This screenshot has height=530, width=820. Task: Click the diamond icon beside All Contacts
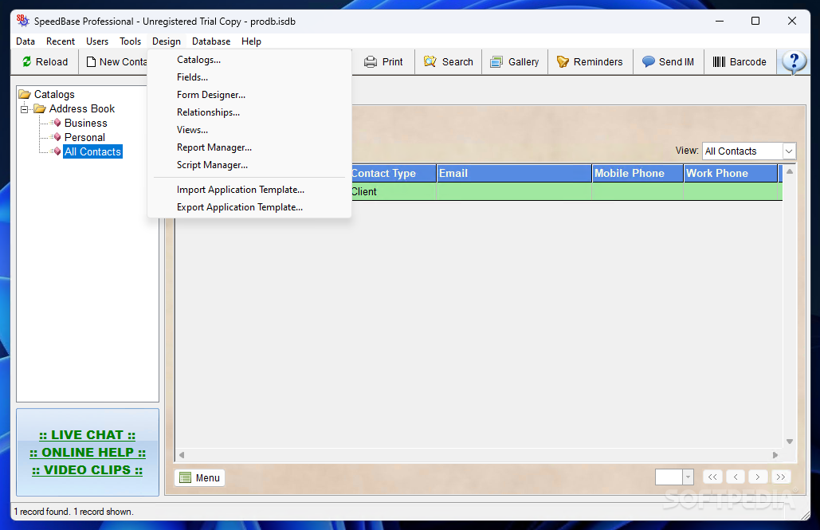[x=57, y=151]
